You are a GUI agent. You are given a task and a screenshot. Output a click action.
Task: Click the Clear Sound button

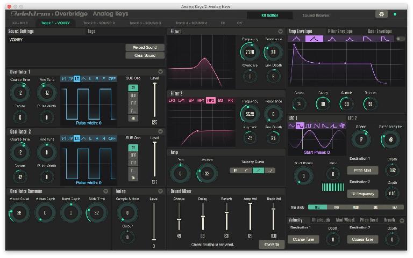click(145, 55)
